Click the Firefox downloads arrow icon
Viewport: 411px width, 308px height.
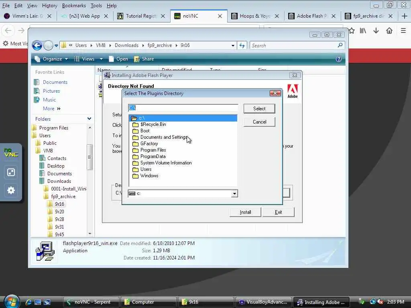click(376, 30)
